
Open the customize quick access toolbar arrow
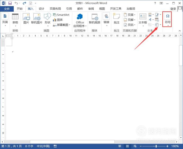35,3
